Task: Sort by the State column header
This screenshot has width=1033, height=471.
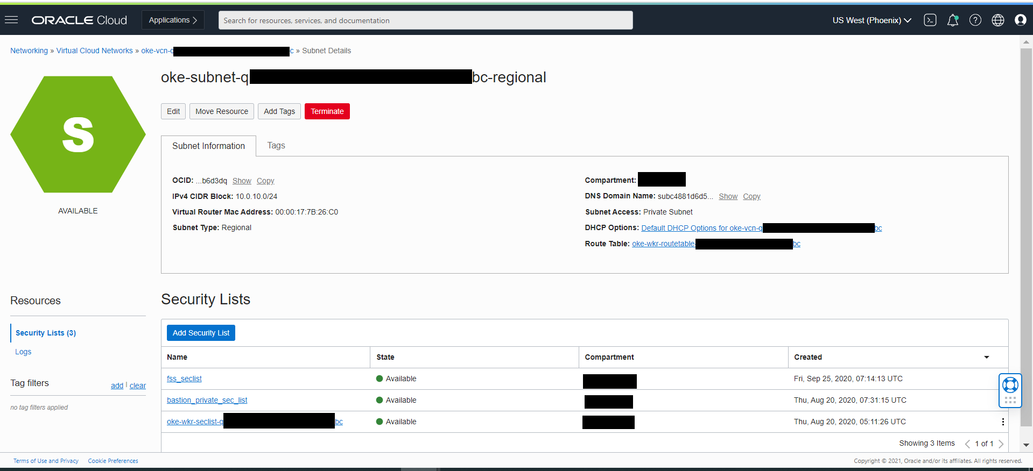Action: click(385, 357)
